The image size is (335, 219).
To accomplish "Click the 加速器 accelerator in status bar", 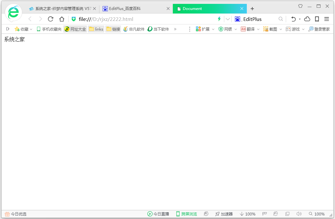I will (x=224, y=214).
